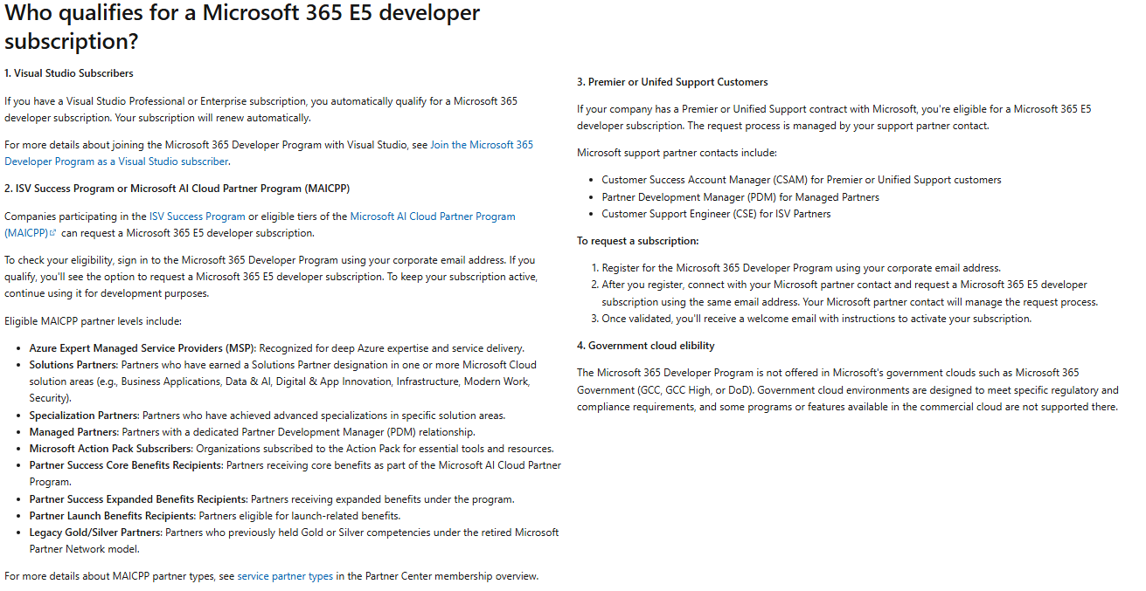Click the paragraph starting 'The Microsoft 365 Developer Program is not offered'
Viewport: 1146px width, 591px height.
tap(848, 389)
